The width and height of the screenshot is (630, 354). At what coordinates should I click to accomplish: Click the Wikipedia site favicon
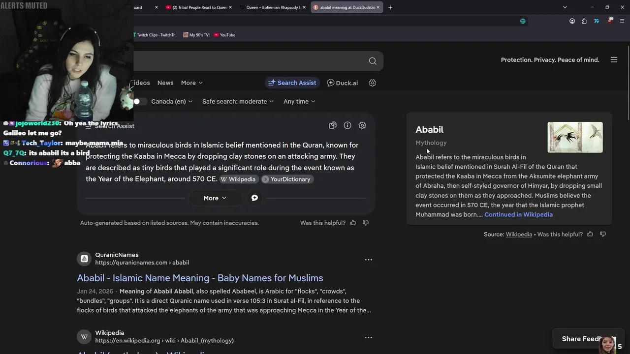(x=84, y=337)
